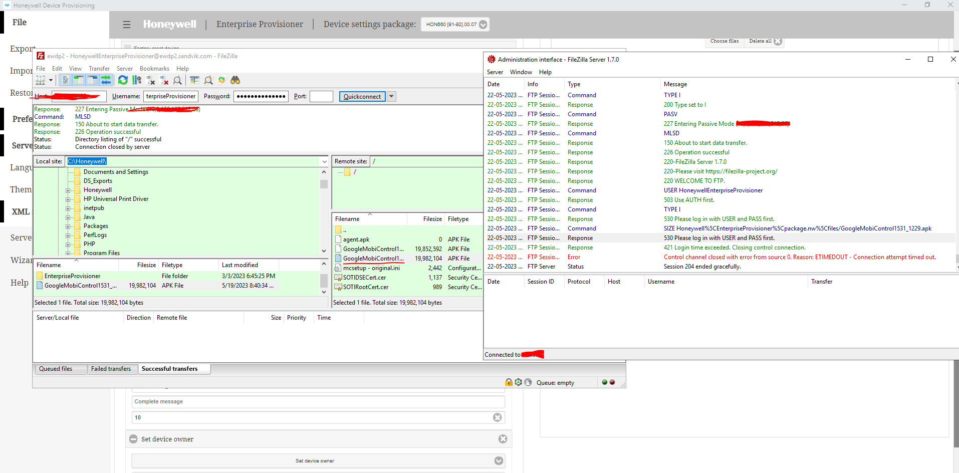This screenshot has width=959, height=473.
Task: Open the Local site path dropdown
Action: click(324, 161)
